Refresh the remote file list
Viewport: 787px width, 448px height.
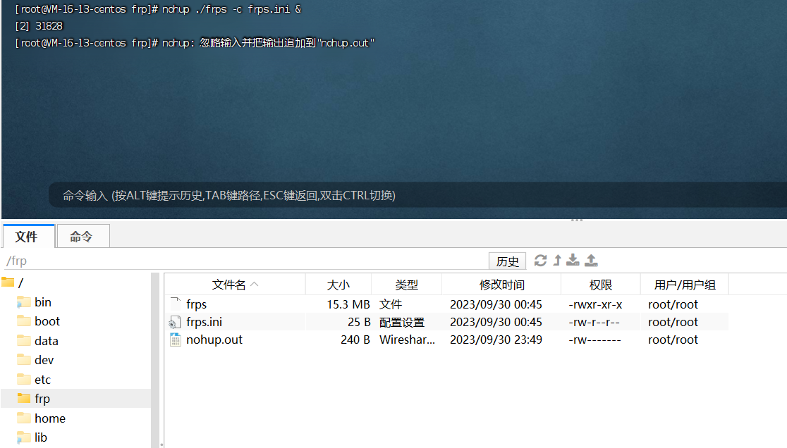point(540,261)
